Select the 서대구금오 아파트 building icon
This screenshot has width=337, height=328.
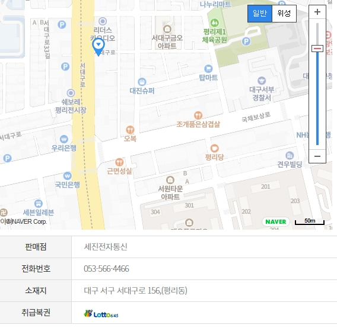[x=167, y=29]
